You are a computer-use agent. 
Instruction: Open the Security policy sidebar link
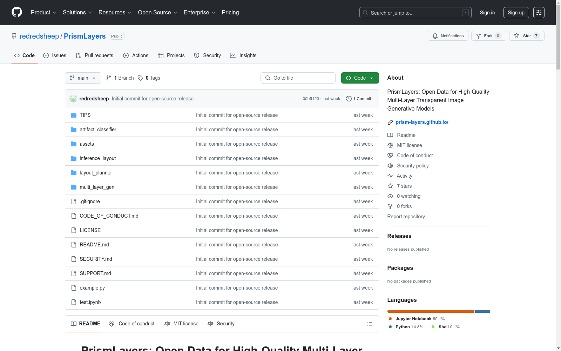click(413, 166)
